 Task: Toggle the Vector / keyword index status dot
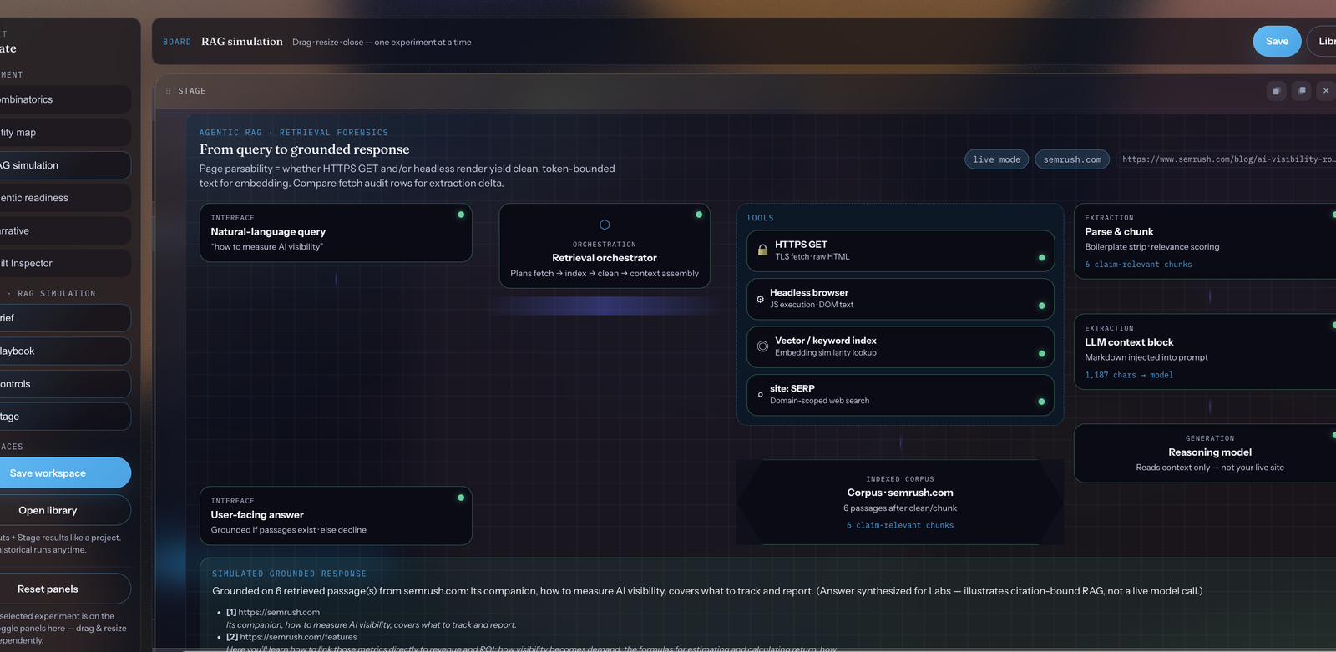click(x=1041, y=354)
